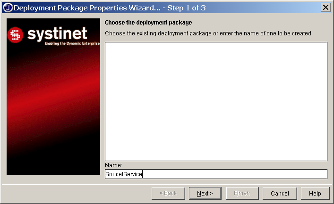Click the disabled Finish button

(242, 193)
